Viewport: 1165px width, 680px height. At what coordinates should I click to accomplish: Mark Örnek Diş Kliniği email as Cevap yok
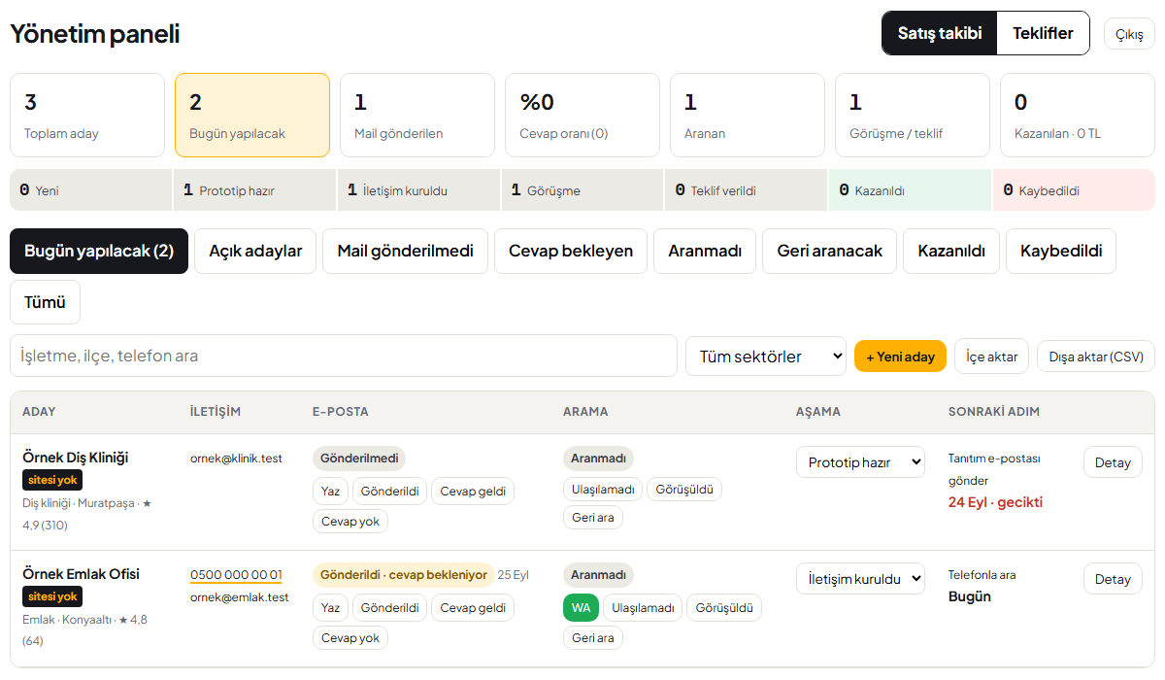coord(350,522)
